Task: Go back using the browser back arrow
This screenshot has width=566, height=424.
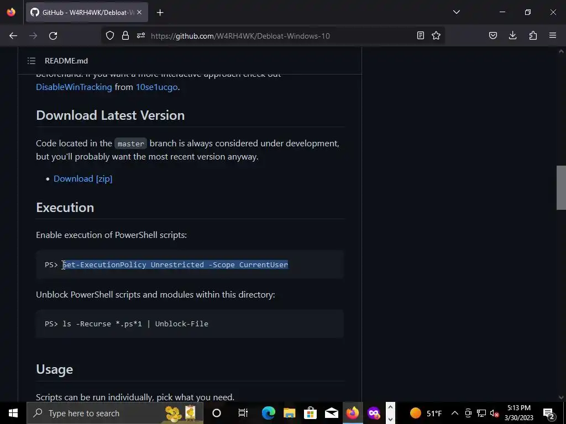Action: [13, 36]
